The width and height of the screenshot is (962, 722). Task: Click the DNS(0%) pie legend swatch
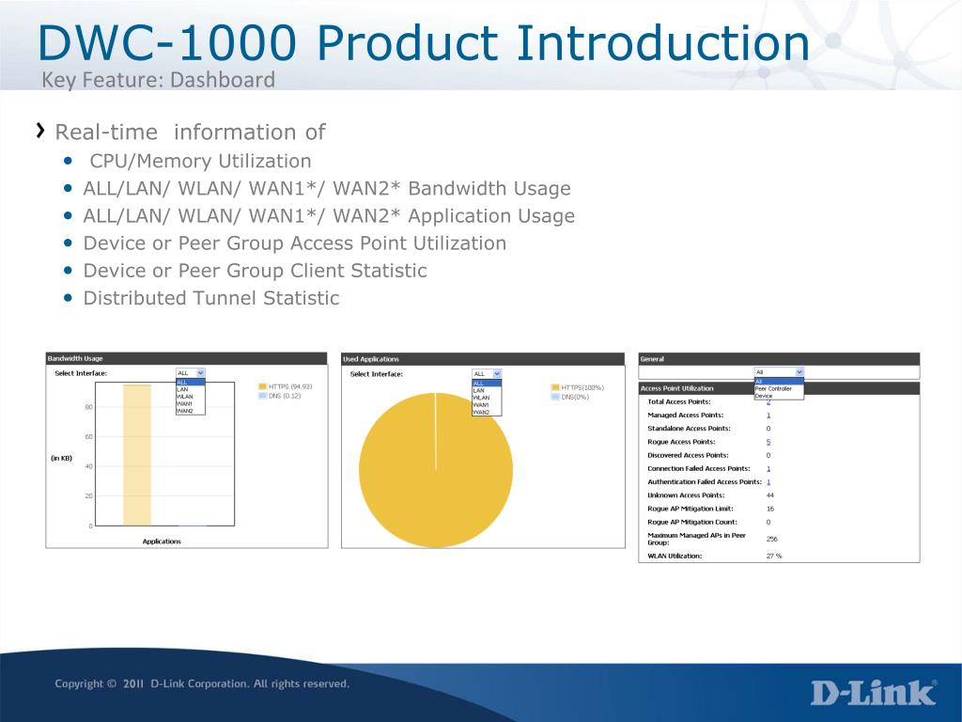pyautogui.click(x=555, y=398)
